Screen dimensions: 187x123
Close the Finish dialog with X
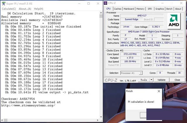coord(159,91)
